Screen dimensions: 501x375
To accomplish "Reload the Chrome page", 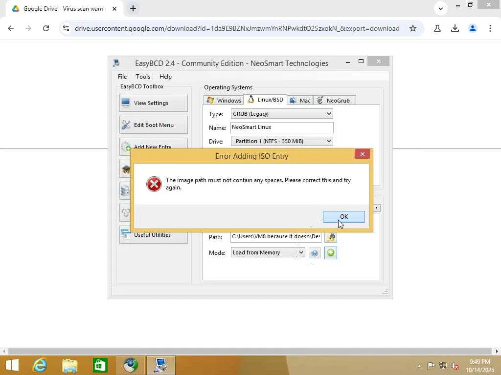I will pos(46,28).
